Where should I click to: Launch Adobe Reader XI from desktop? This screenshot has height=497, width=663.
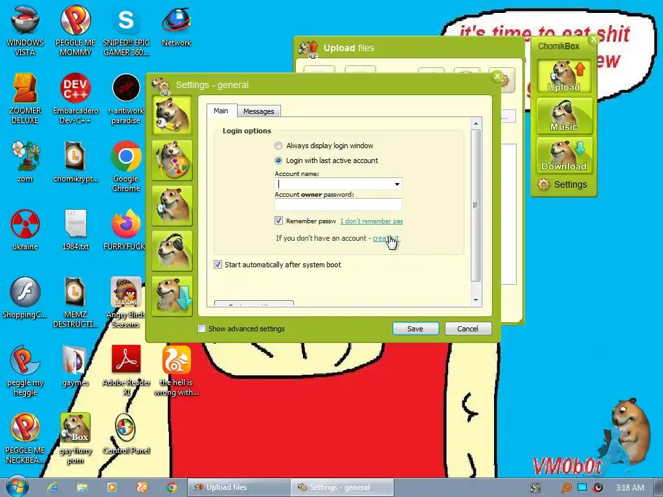pyautogui.click(x=126, y=371)
